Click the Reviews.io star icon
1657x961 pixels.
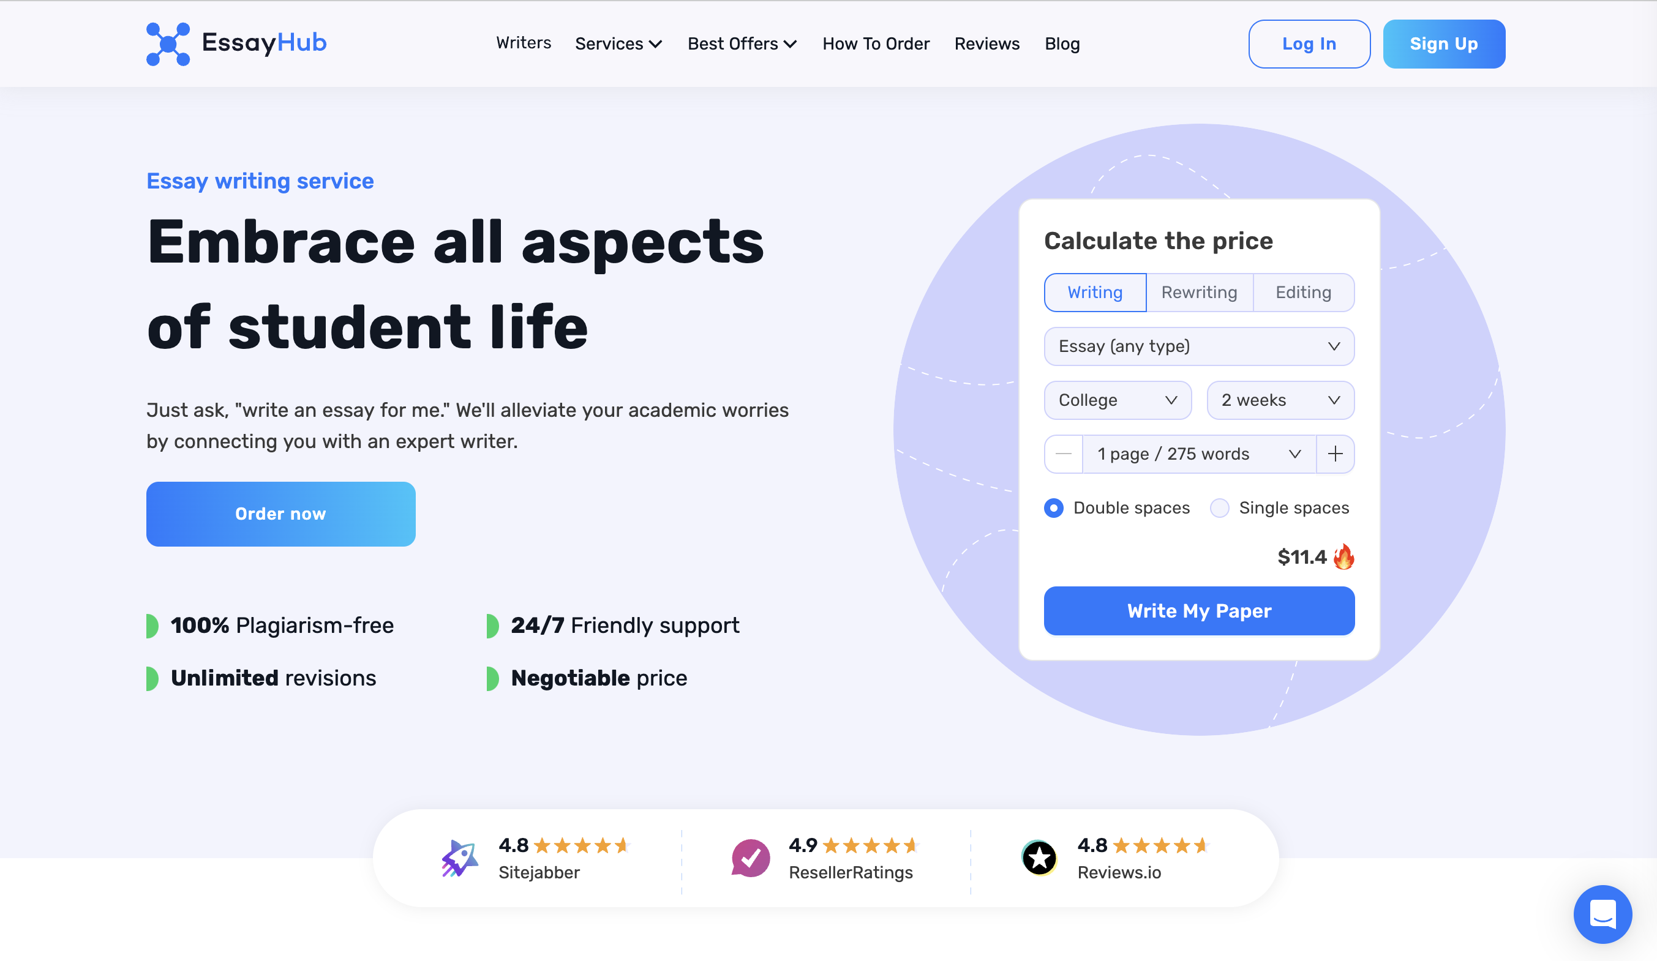coord(1039,858)
